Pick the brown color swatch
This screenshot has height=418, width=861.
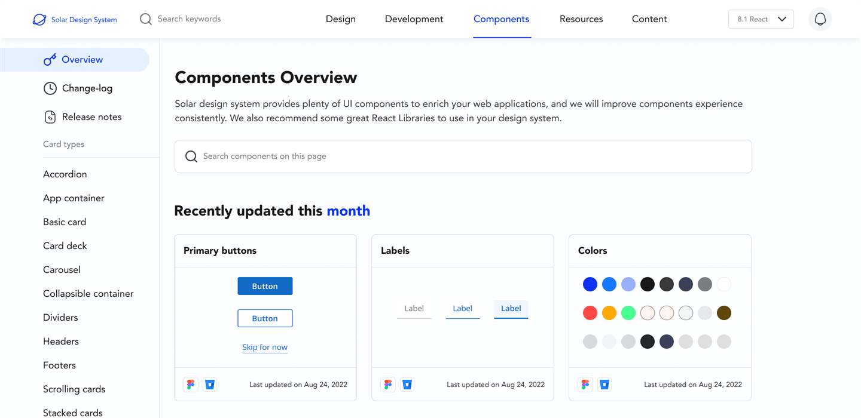(724, 313)
